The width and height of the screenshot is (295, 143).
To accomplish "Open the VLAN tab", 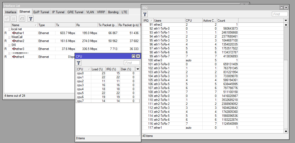I will click(x=90, y=12).
